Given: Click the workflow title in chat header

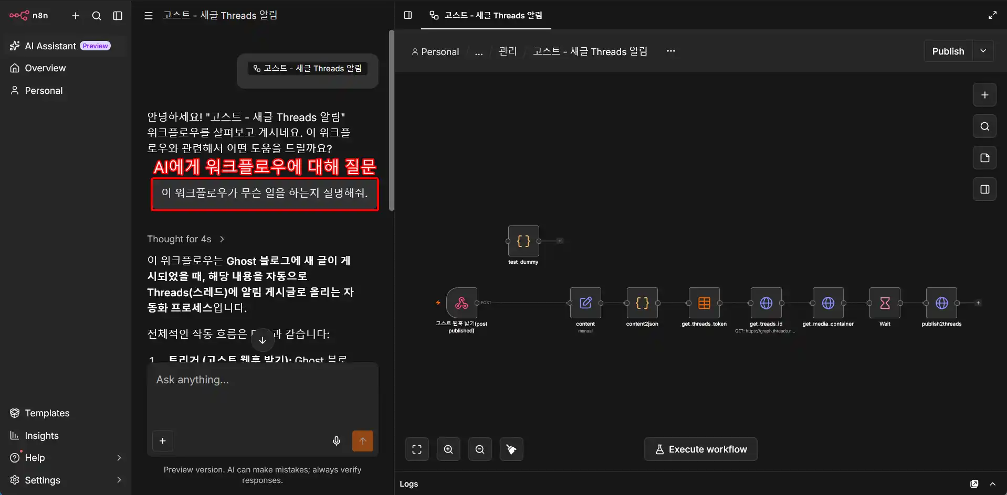Looking at the screenshot, I should 220,16.
